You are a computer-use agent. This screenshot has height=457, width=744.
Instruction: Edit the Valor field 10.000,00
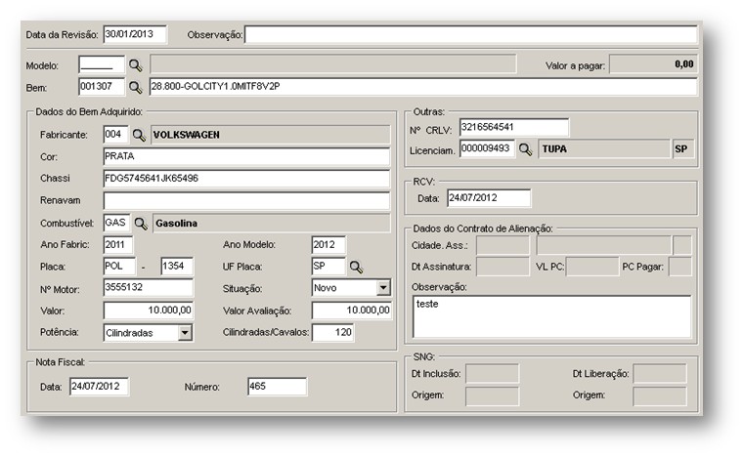(148, 311)
